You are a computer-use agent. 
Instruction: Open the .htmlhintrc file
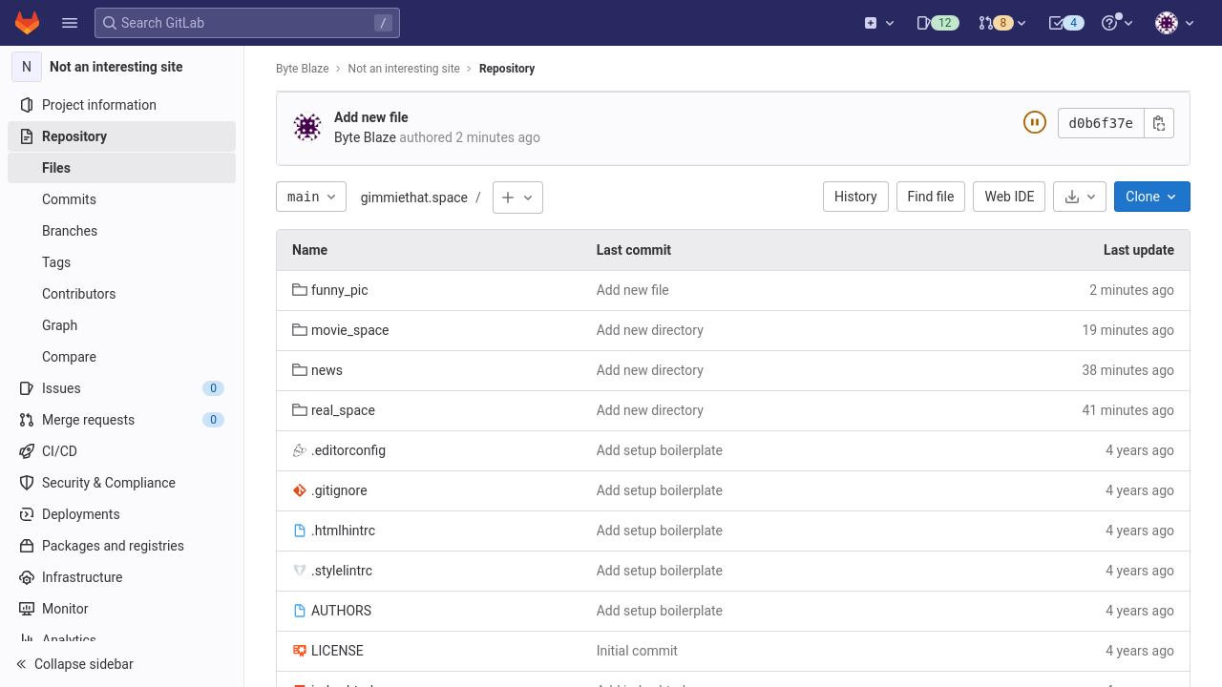pos(343,531)
